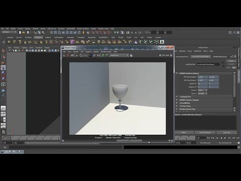Click the Render Region icon in Render View
The image size is (241, 181).
click(68, 55)
